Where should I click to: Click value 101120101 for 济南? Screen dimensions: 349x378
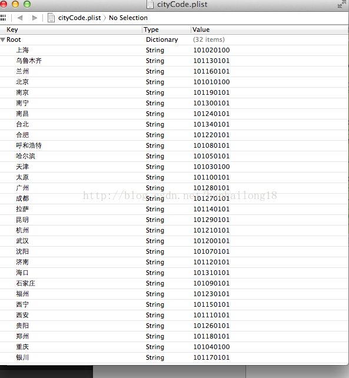point(212,262)
